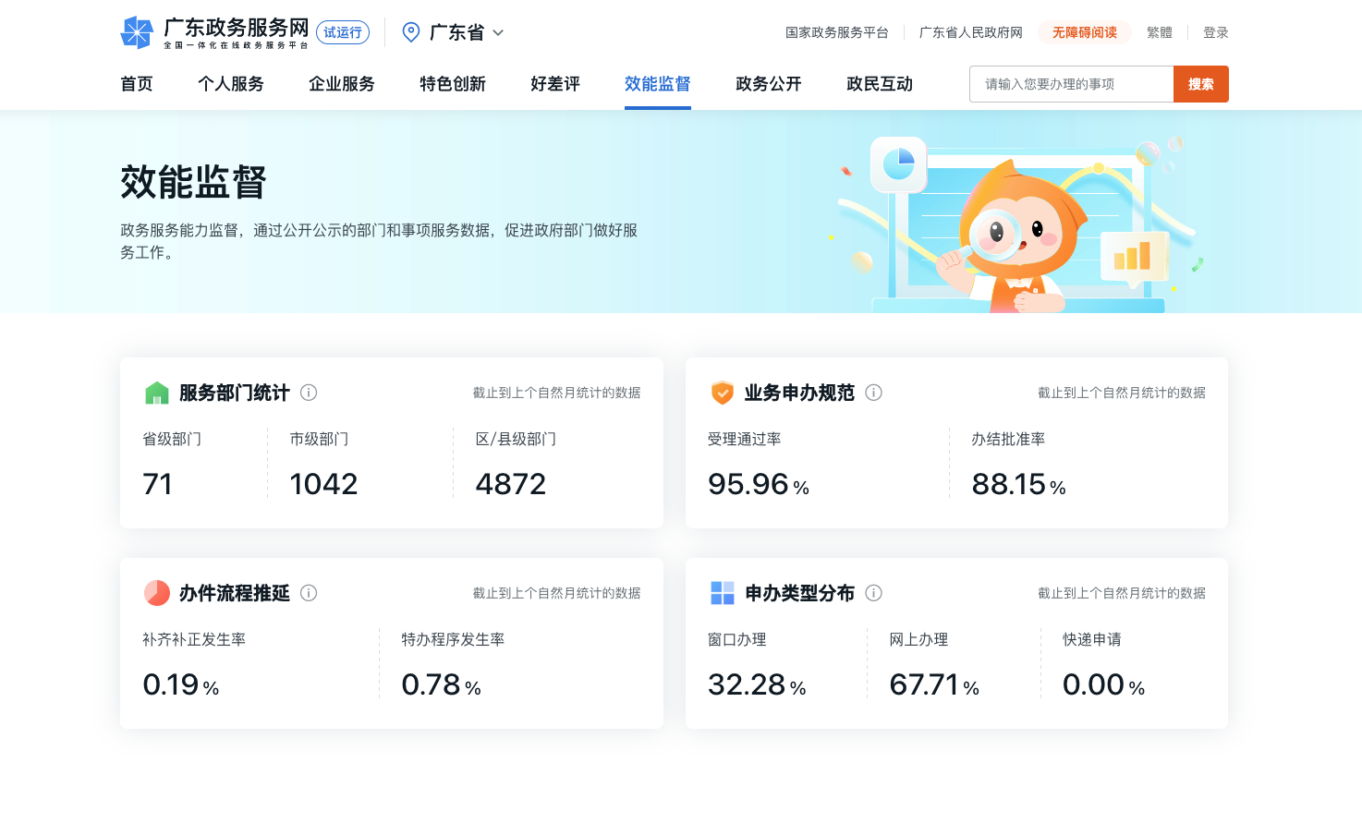Focus the 请输入您要办理的事项 search field
The image size is (1362, 823).
click(1071, 84)
